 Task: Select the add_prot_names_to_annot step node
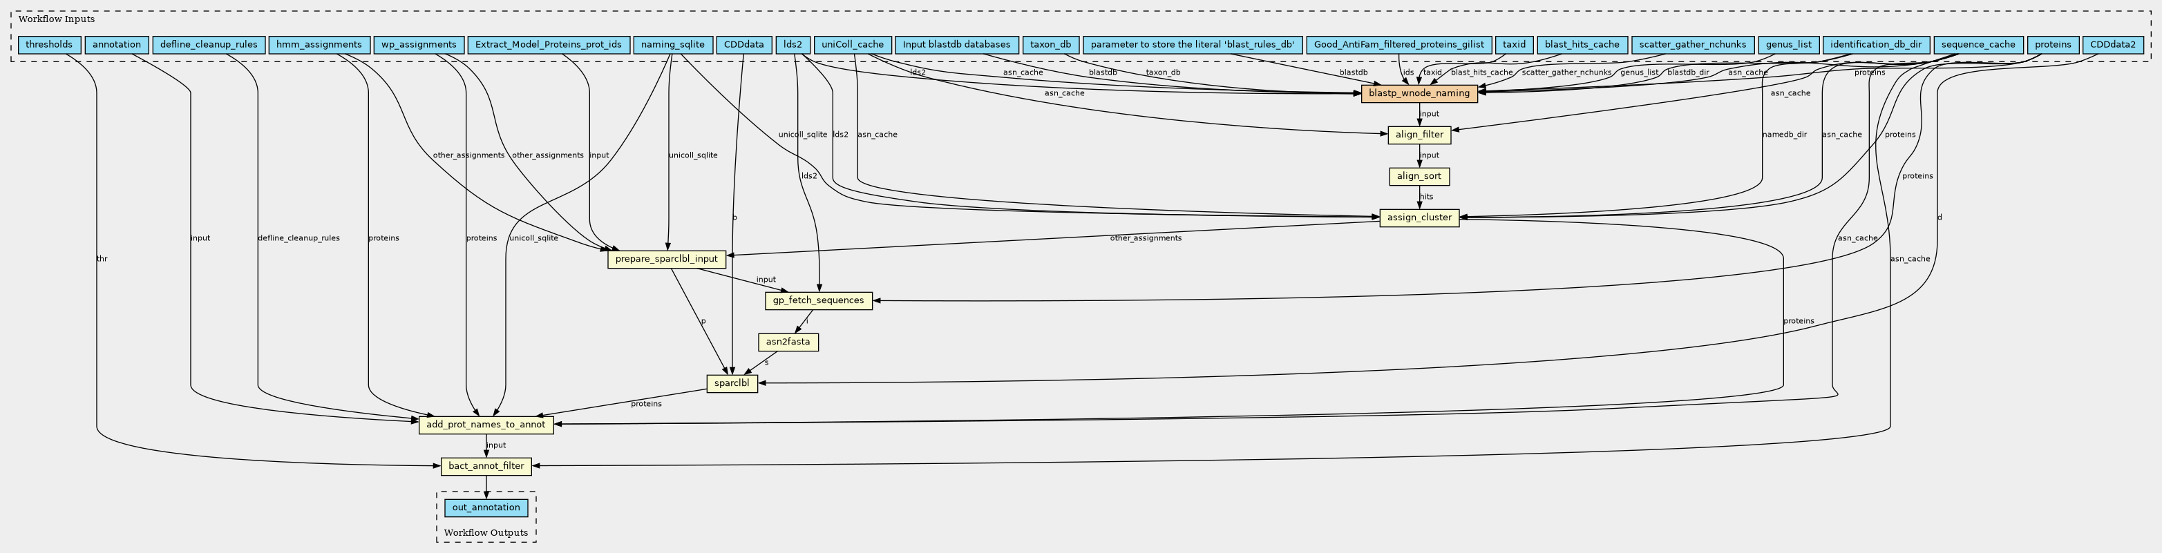(x=486, y=425)
